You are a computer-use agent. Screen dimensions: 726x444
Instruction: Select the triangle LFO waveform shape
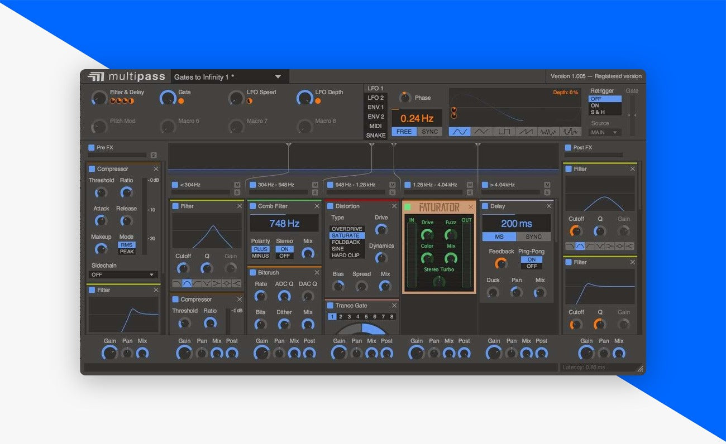(x=482, y=132)
